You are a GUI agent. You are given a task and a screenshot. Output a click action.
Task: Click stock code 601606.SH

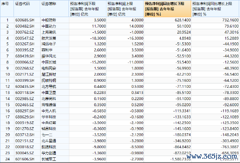(25, 159)
